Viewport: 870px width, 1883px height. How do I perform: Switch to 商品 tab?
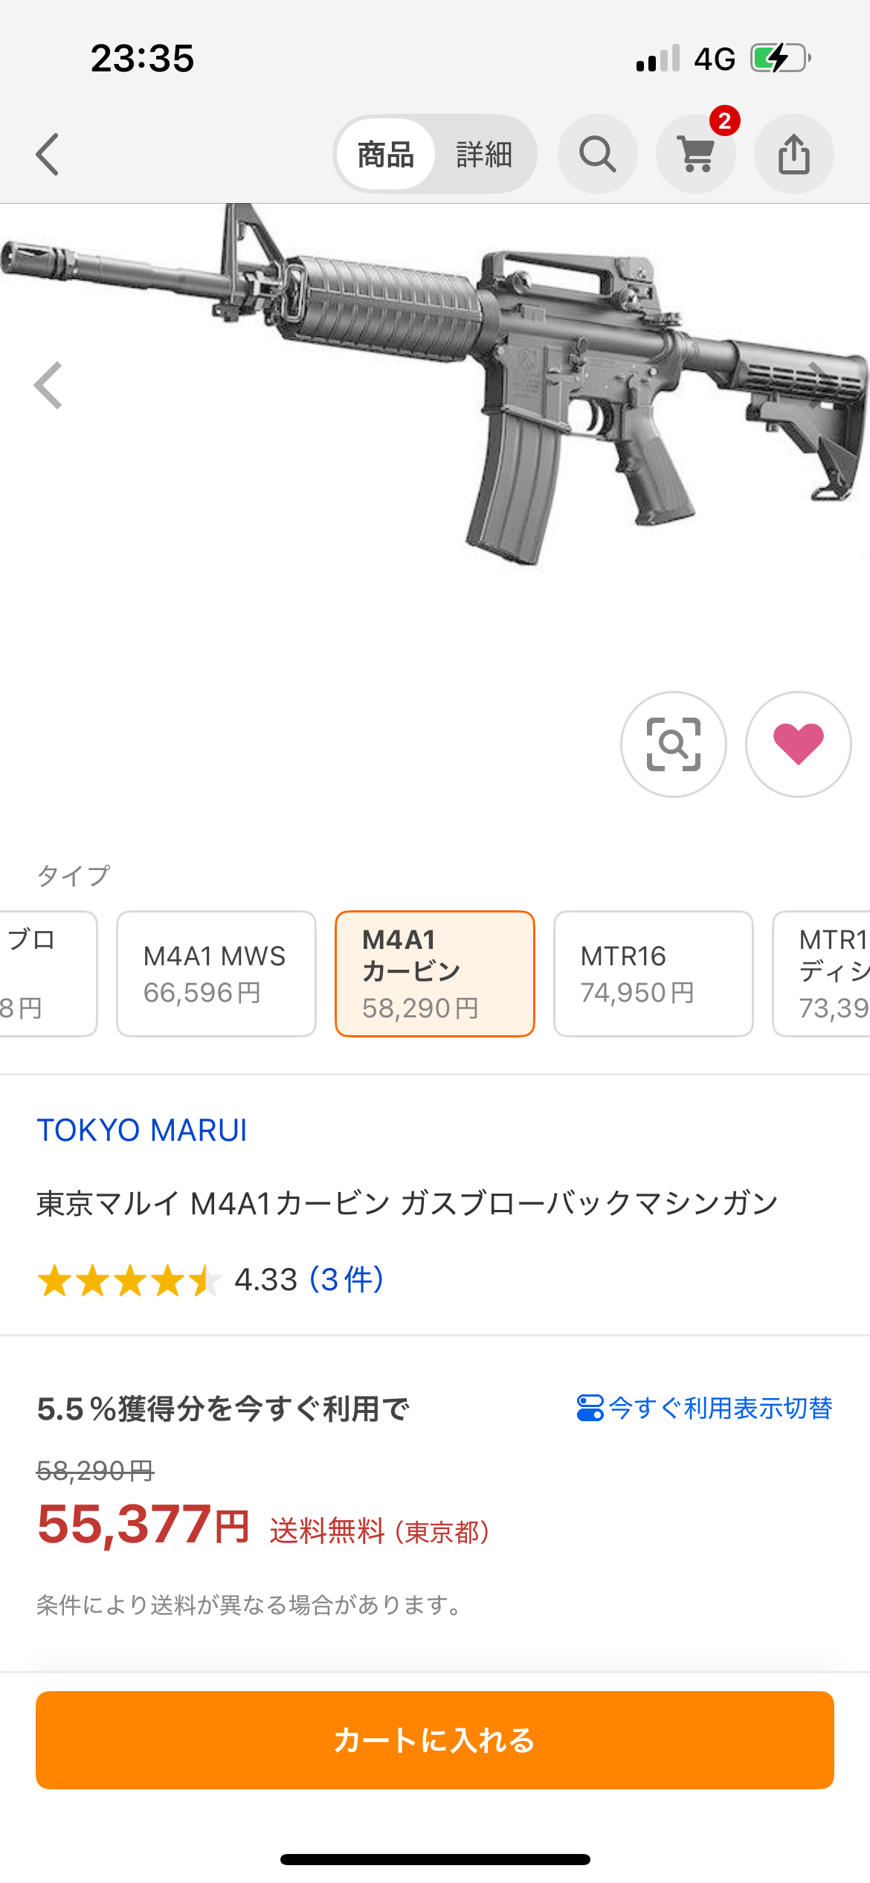coord(385,155)
